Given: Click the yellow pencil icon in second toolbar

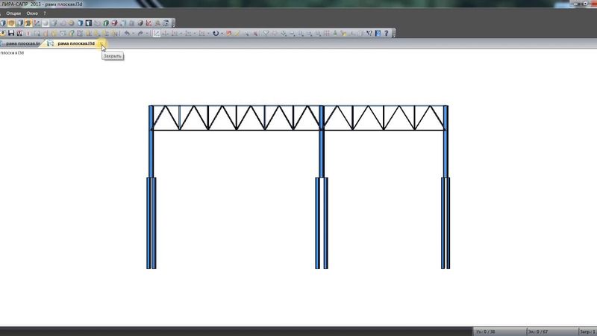Looking at the screenshot, I should [x=237, y=33].
